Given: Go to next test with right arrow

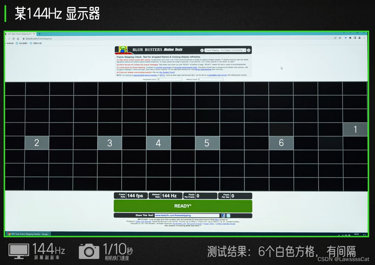Looking at the screenshot, I should coord(249,50).
